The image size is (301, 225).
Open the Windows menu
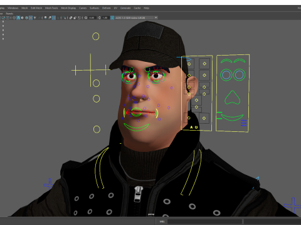click(13, 8)
